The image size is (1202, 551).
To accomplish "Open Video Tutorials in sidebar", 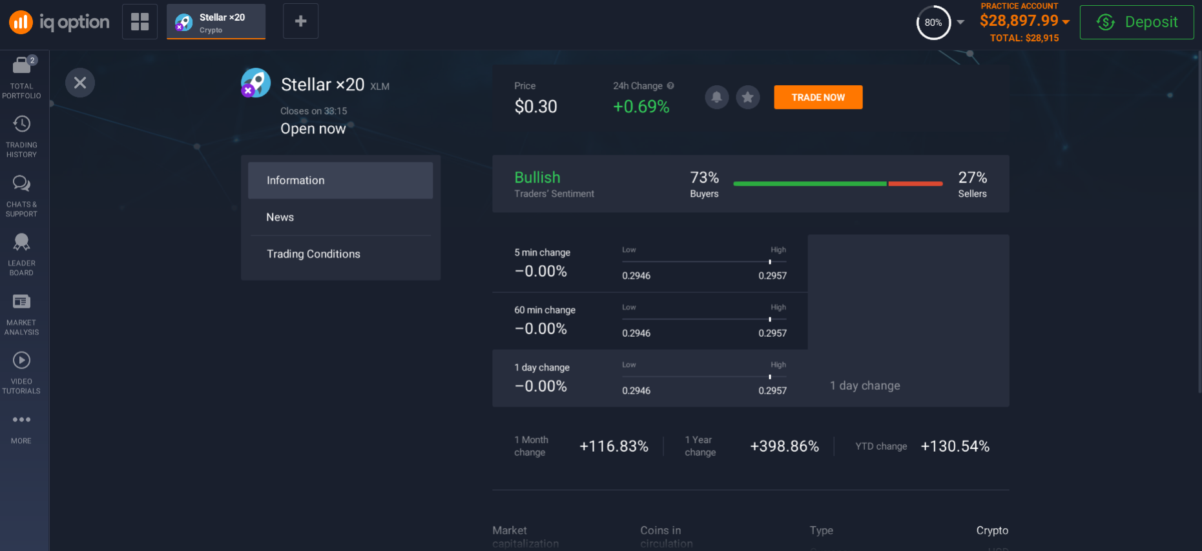I will click(x=21, y=373).
